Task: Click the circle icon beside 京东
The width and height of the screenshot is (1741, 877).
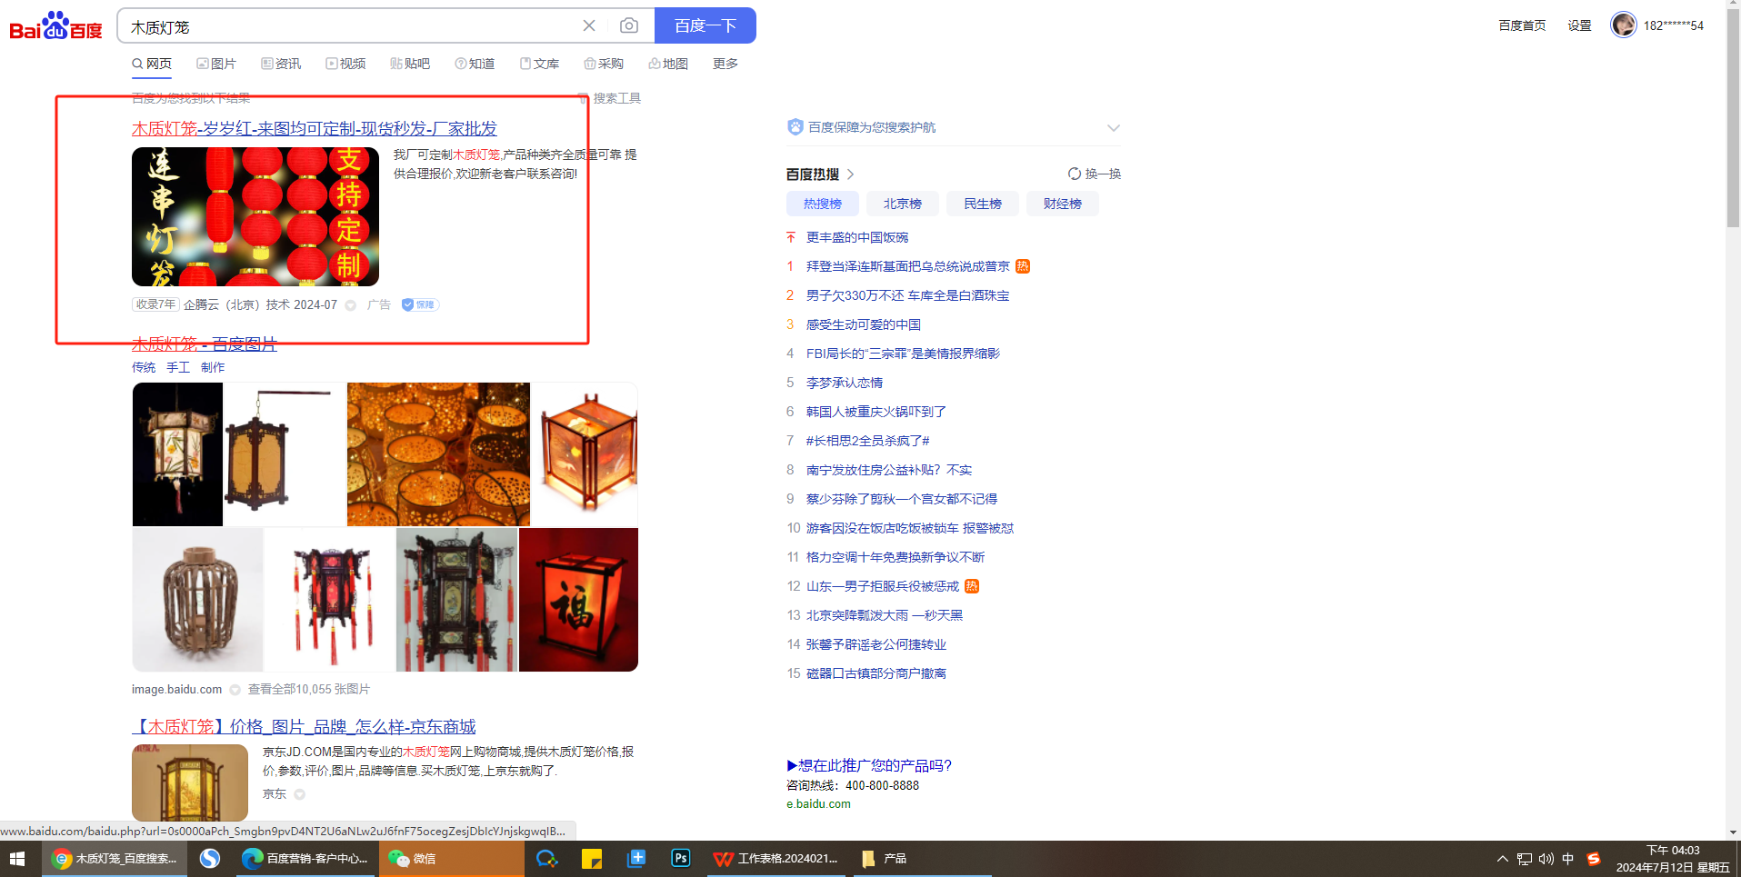Action: pyautogui.click(x=300, y=794)
